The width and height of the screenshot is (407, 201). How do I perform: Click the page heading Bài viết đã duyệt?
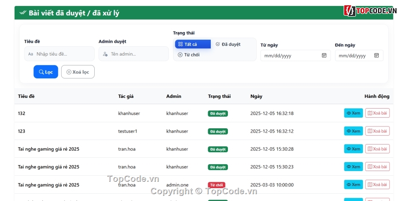click(74, 13)
